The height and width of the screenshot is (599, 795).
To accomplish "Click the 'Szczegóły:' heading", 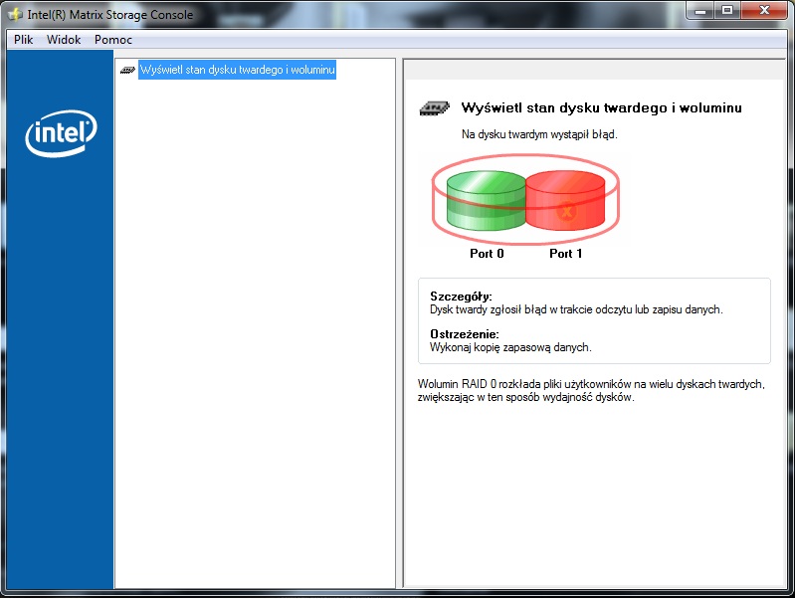I will click(461, 297).
